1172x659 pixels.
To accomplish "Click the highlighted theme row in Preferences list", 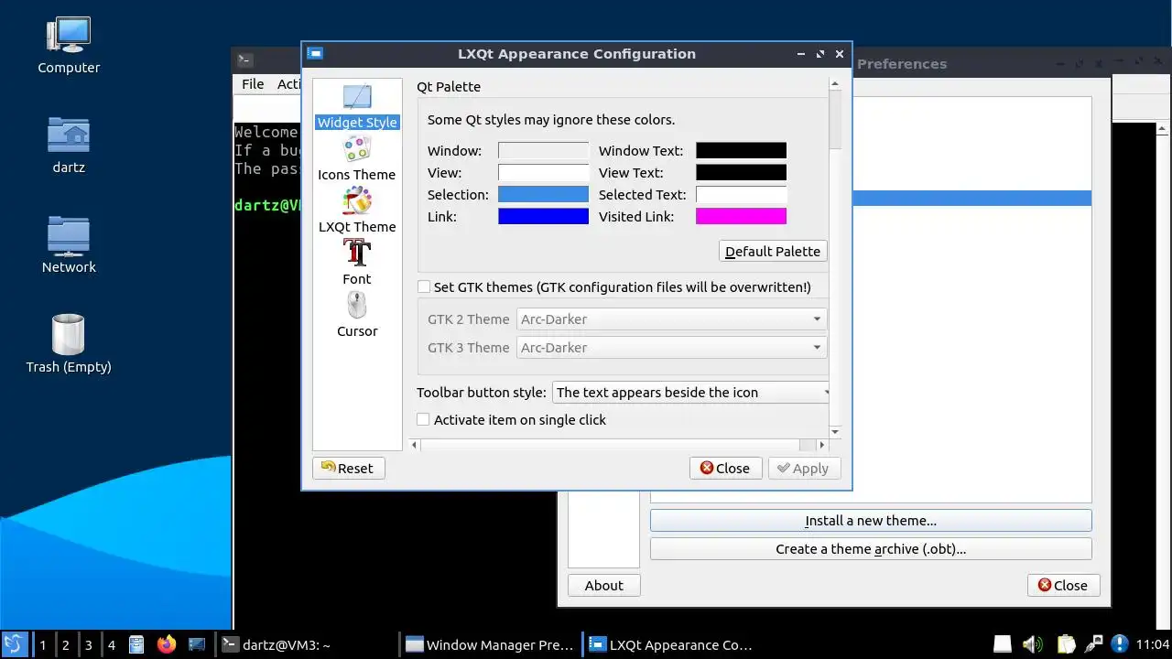I will click(971, 198).
